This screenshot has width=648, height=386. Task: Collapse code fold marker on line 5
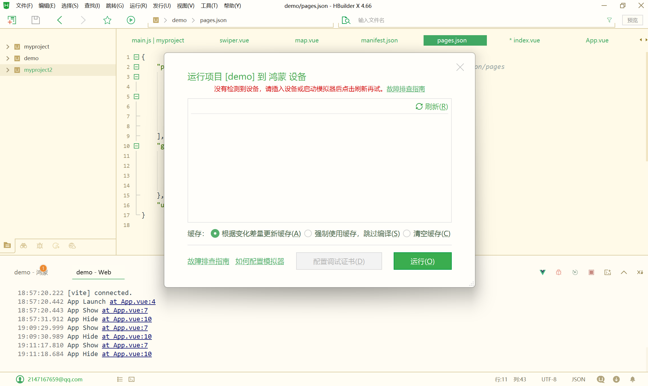(x=136, y=96)
